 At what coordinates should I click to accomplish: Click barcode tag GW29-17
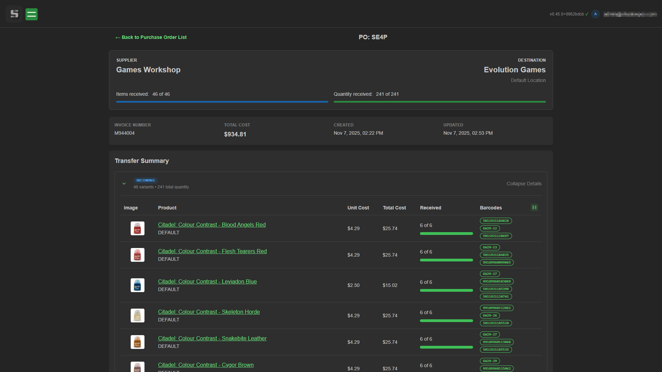(490, 274)
